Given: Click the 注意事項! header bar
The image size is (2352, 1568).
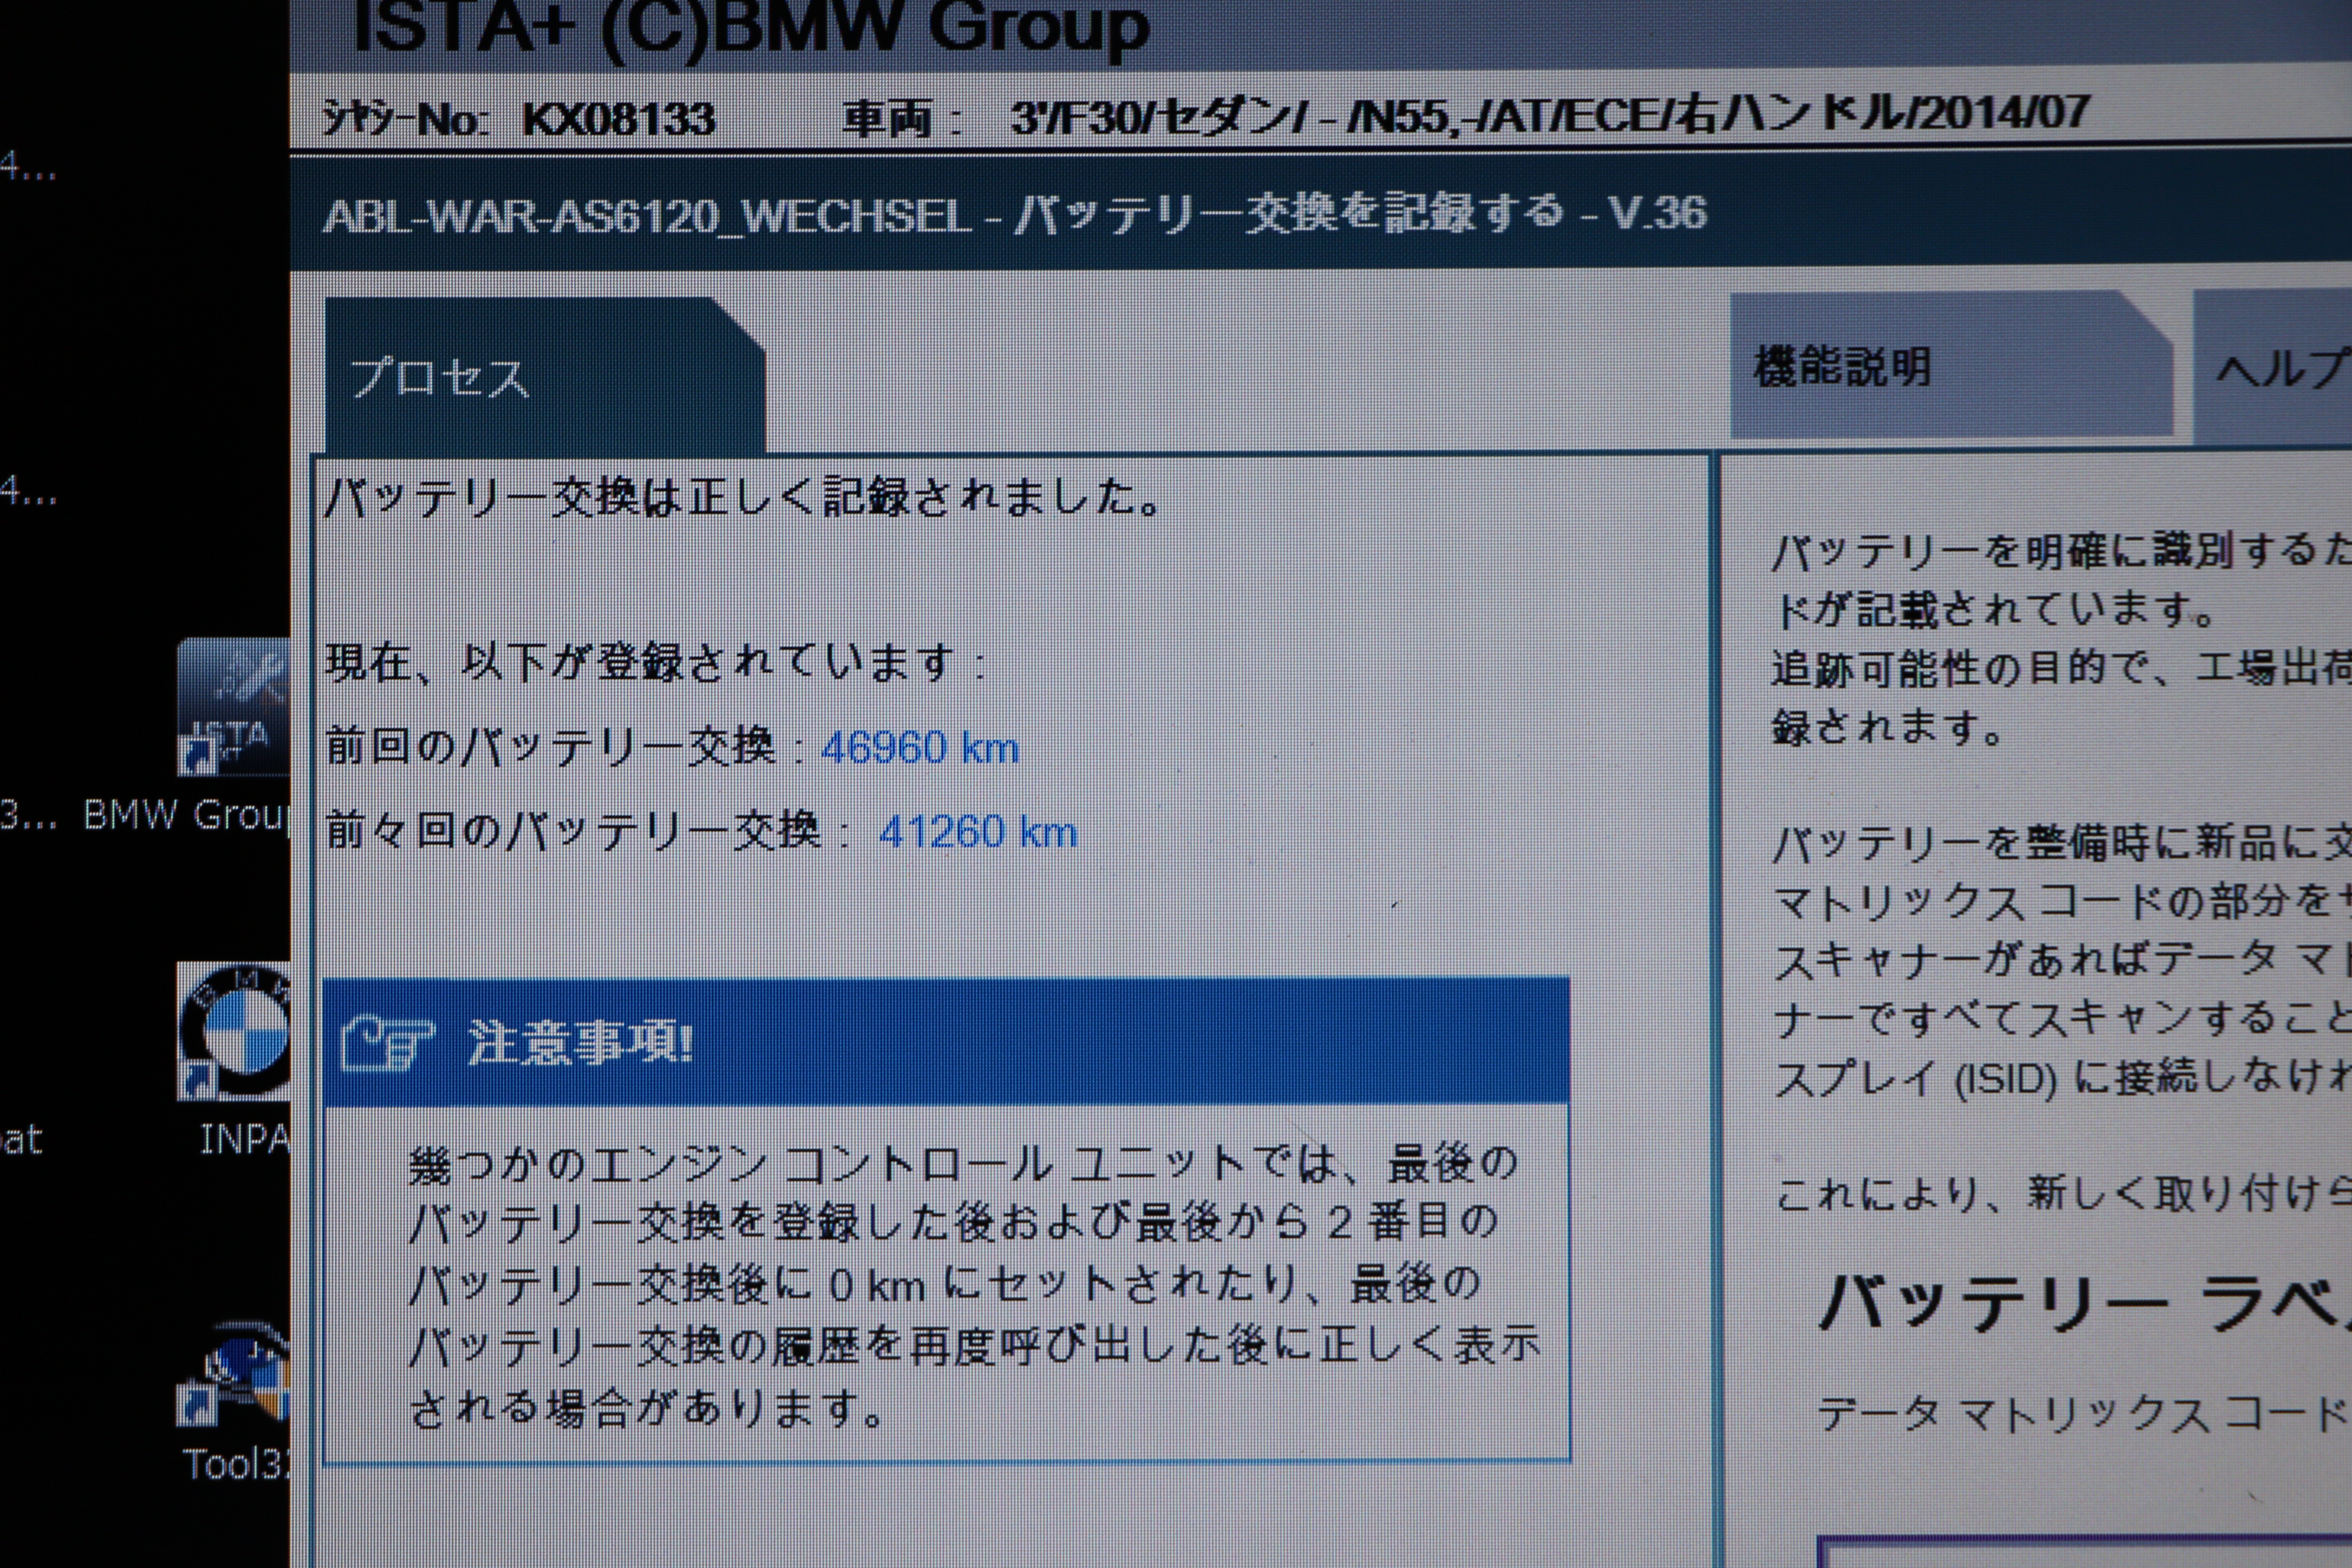Looking at the screenshot, I should coord(946,1042).
